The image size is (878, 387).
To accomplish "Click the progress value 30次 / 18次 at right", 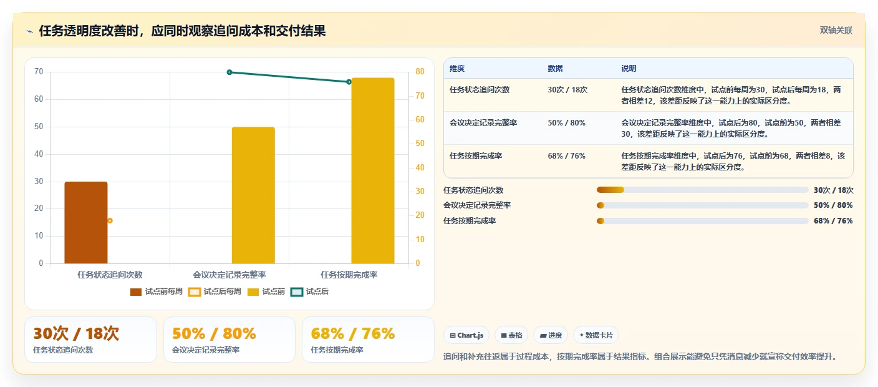I will tap(834, 190).
